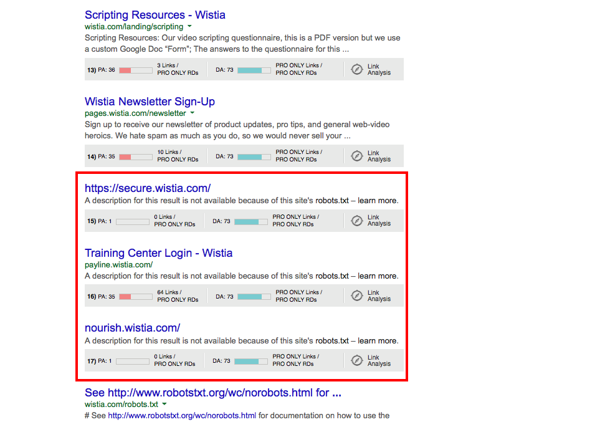Click DA bar for result 17
610x422 pixels.
[x=250, y=362]
